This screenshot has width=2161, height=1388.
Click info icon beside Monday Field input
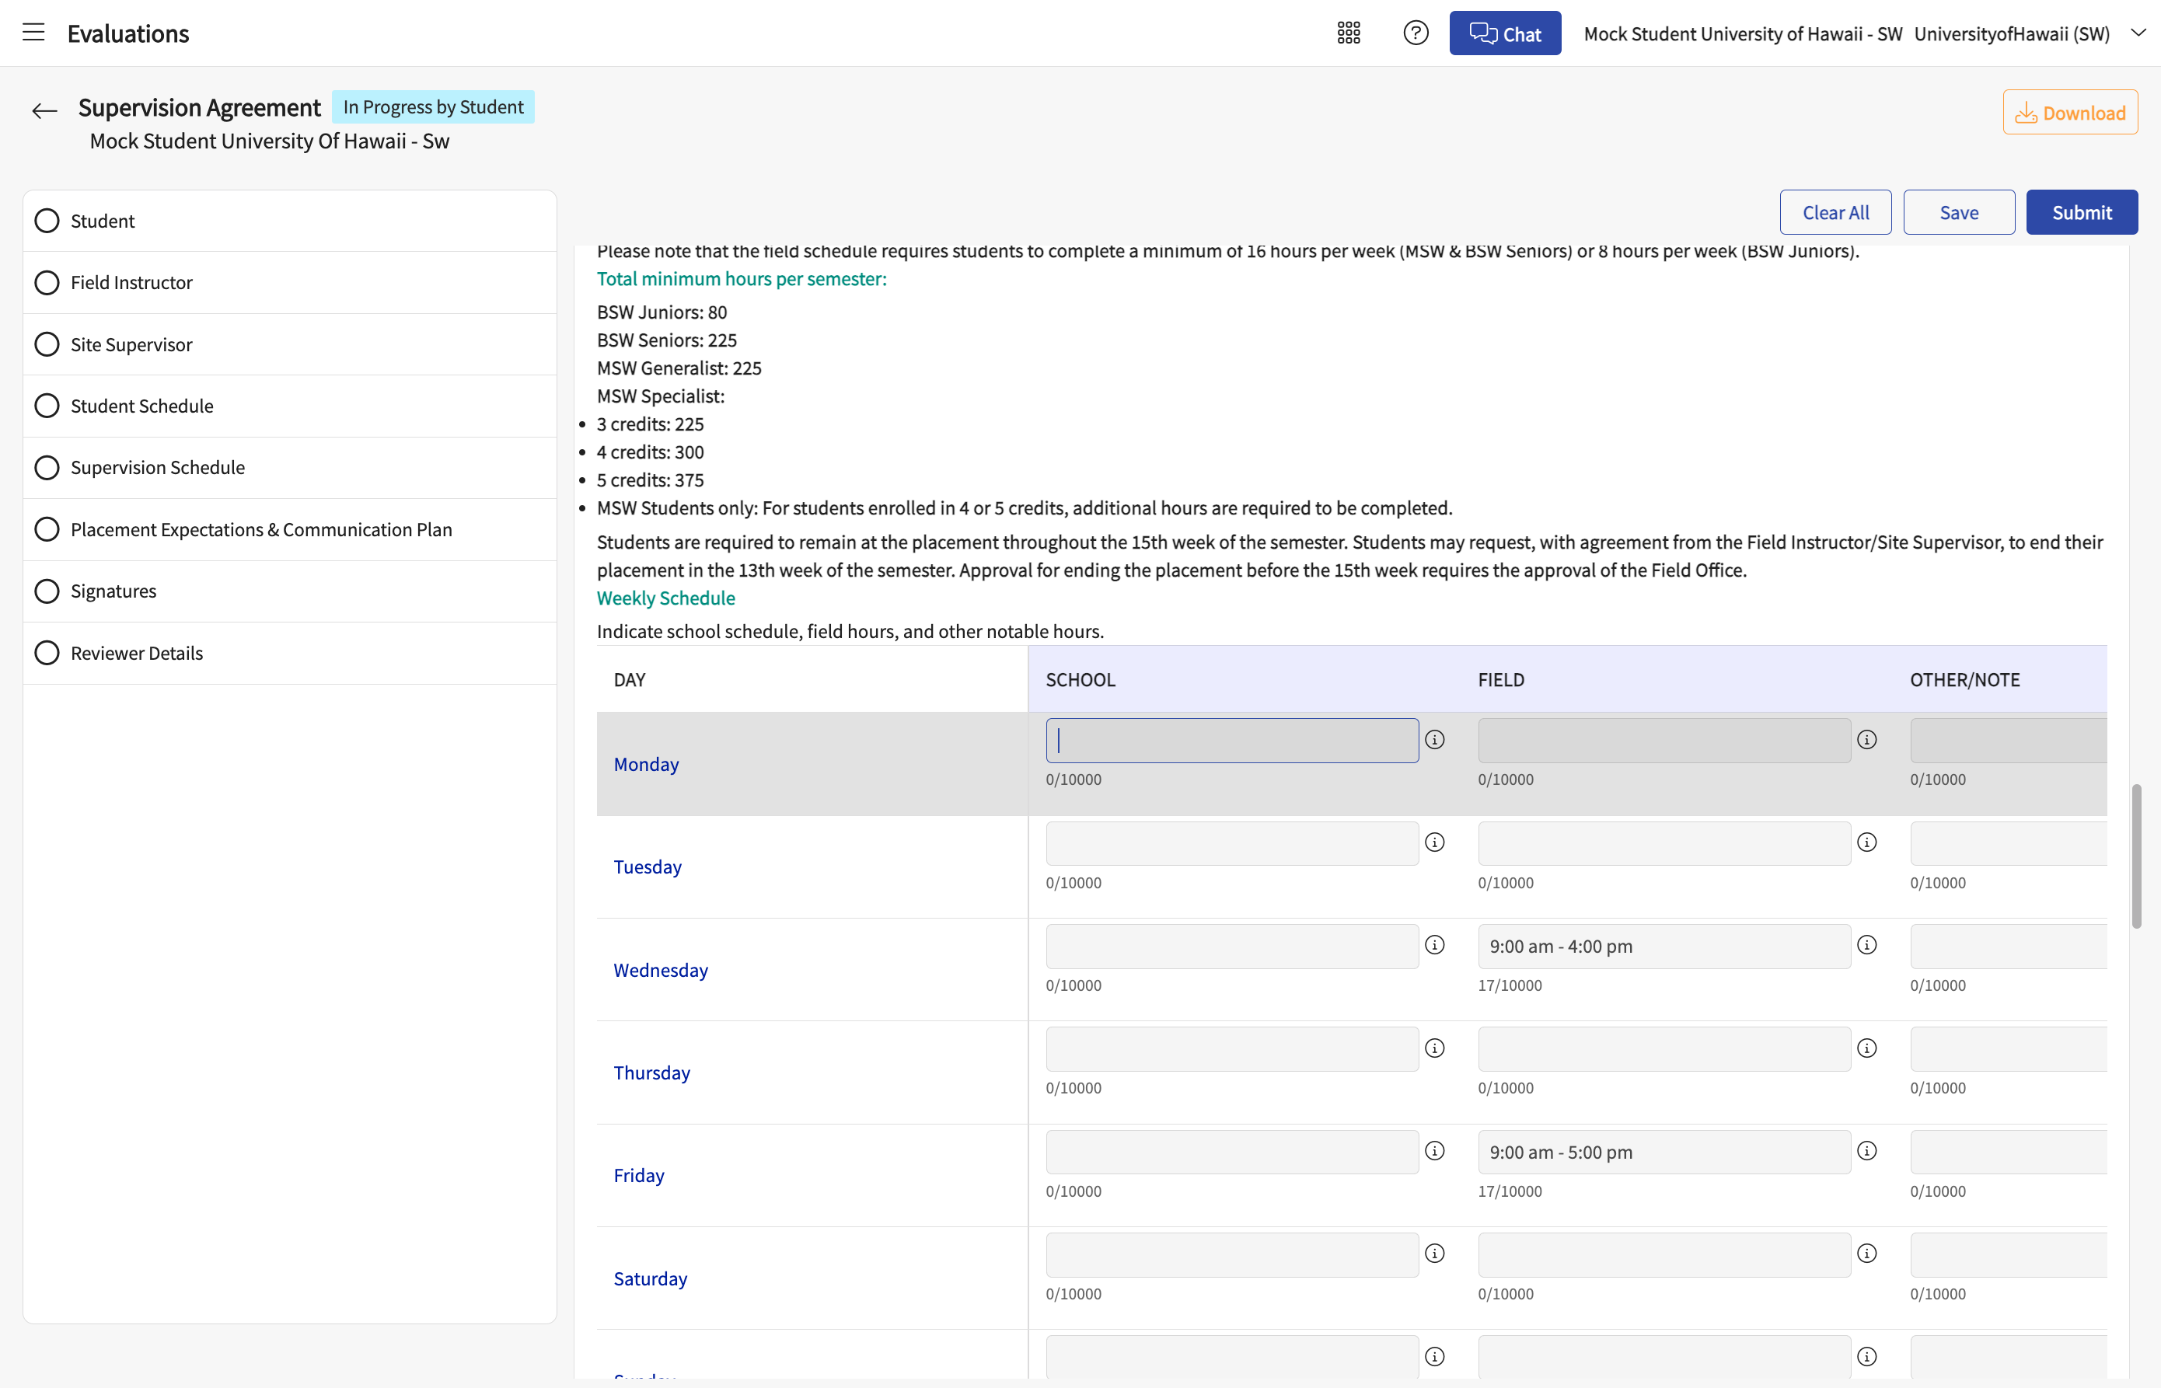pyautogui.click(x=1866, y=739)
